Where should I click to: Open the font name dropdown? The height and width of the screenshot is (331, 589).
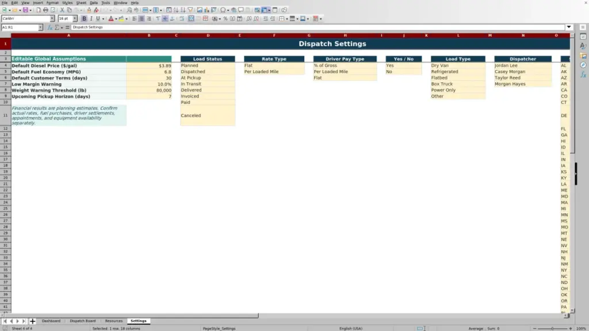[52, 19]
